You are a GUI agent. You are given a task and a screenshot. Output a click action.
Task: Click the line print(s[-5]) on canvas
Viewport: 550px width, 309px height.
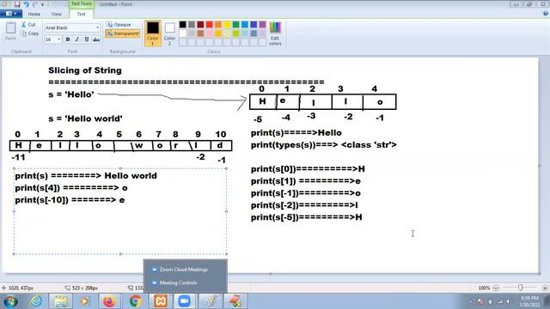point(306,217)
